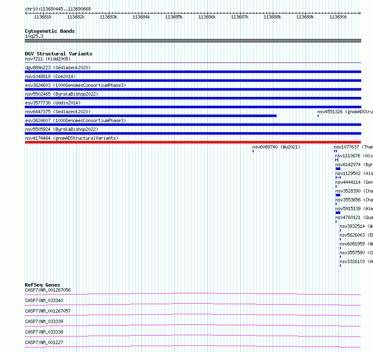Open variant esv3624607 label
373x352 pixels.
(75, 120)
